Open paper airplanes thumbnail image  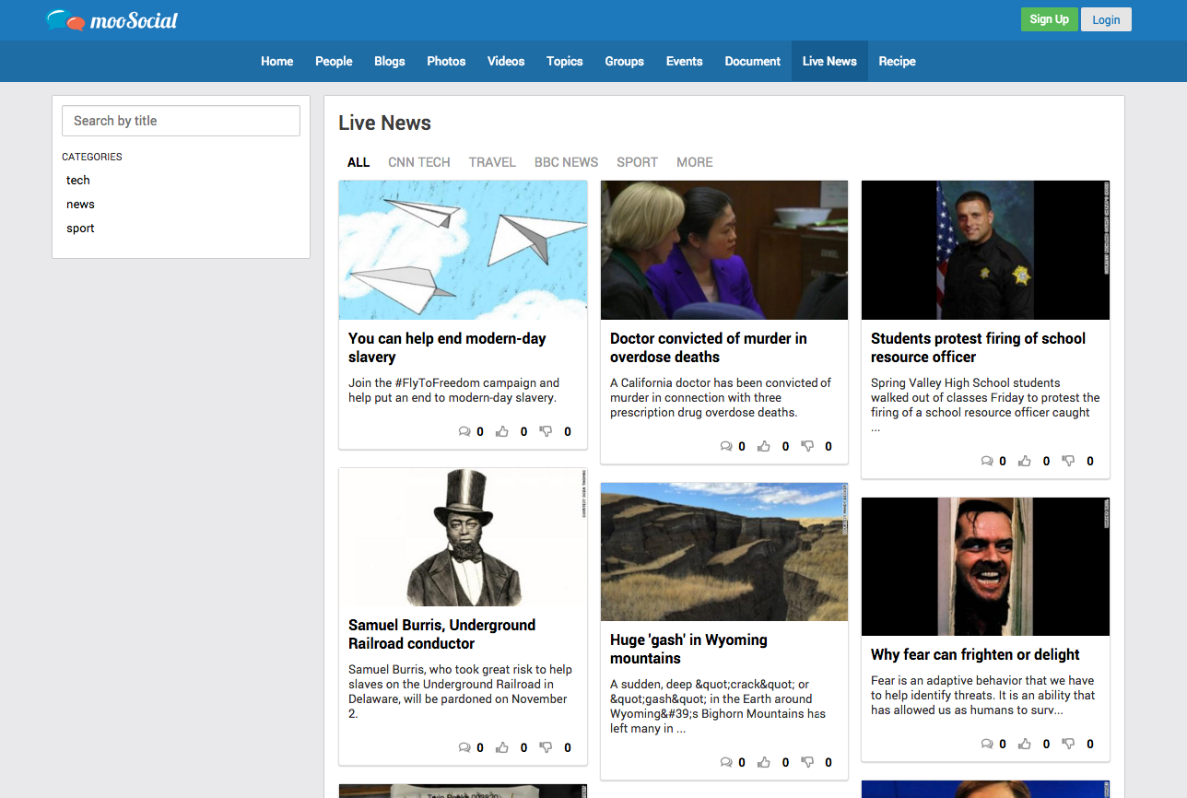(x=463, y=250)
